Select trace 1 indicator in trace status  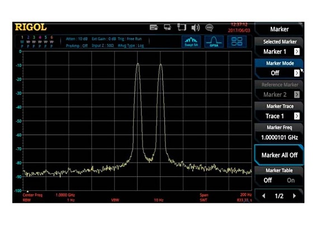coord(22,42)
